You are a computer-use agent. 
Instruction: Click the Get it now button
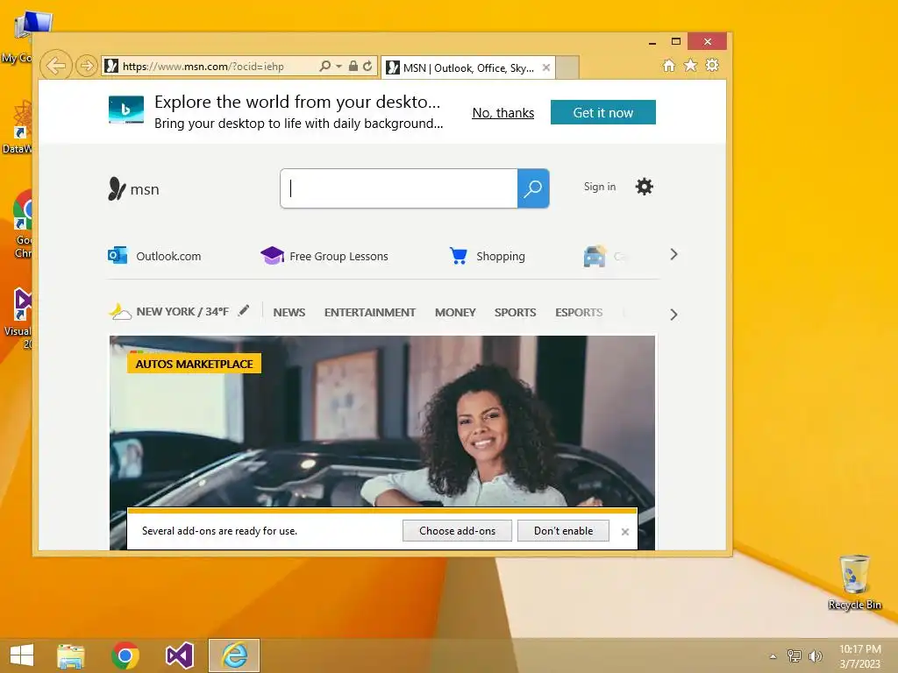point(603,112)
